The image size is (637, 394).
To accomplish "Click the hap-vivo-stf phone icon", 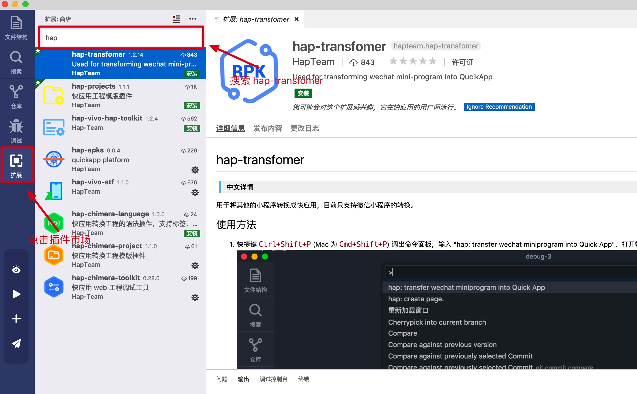I will [54, 191].
